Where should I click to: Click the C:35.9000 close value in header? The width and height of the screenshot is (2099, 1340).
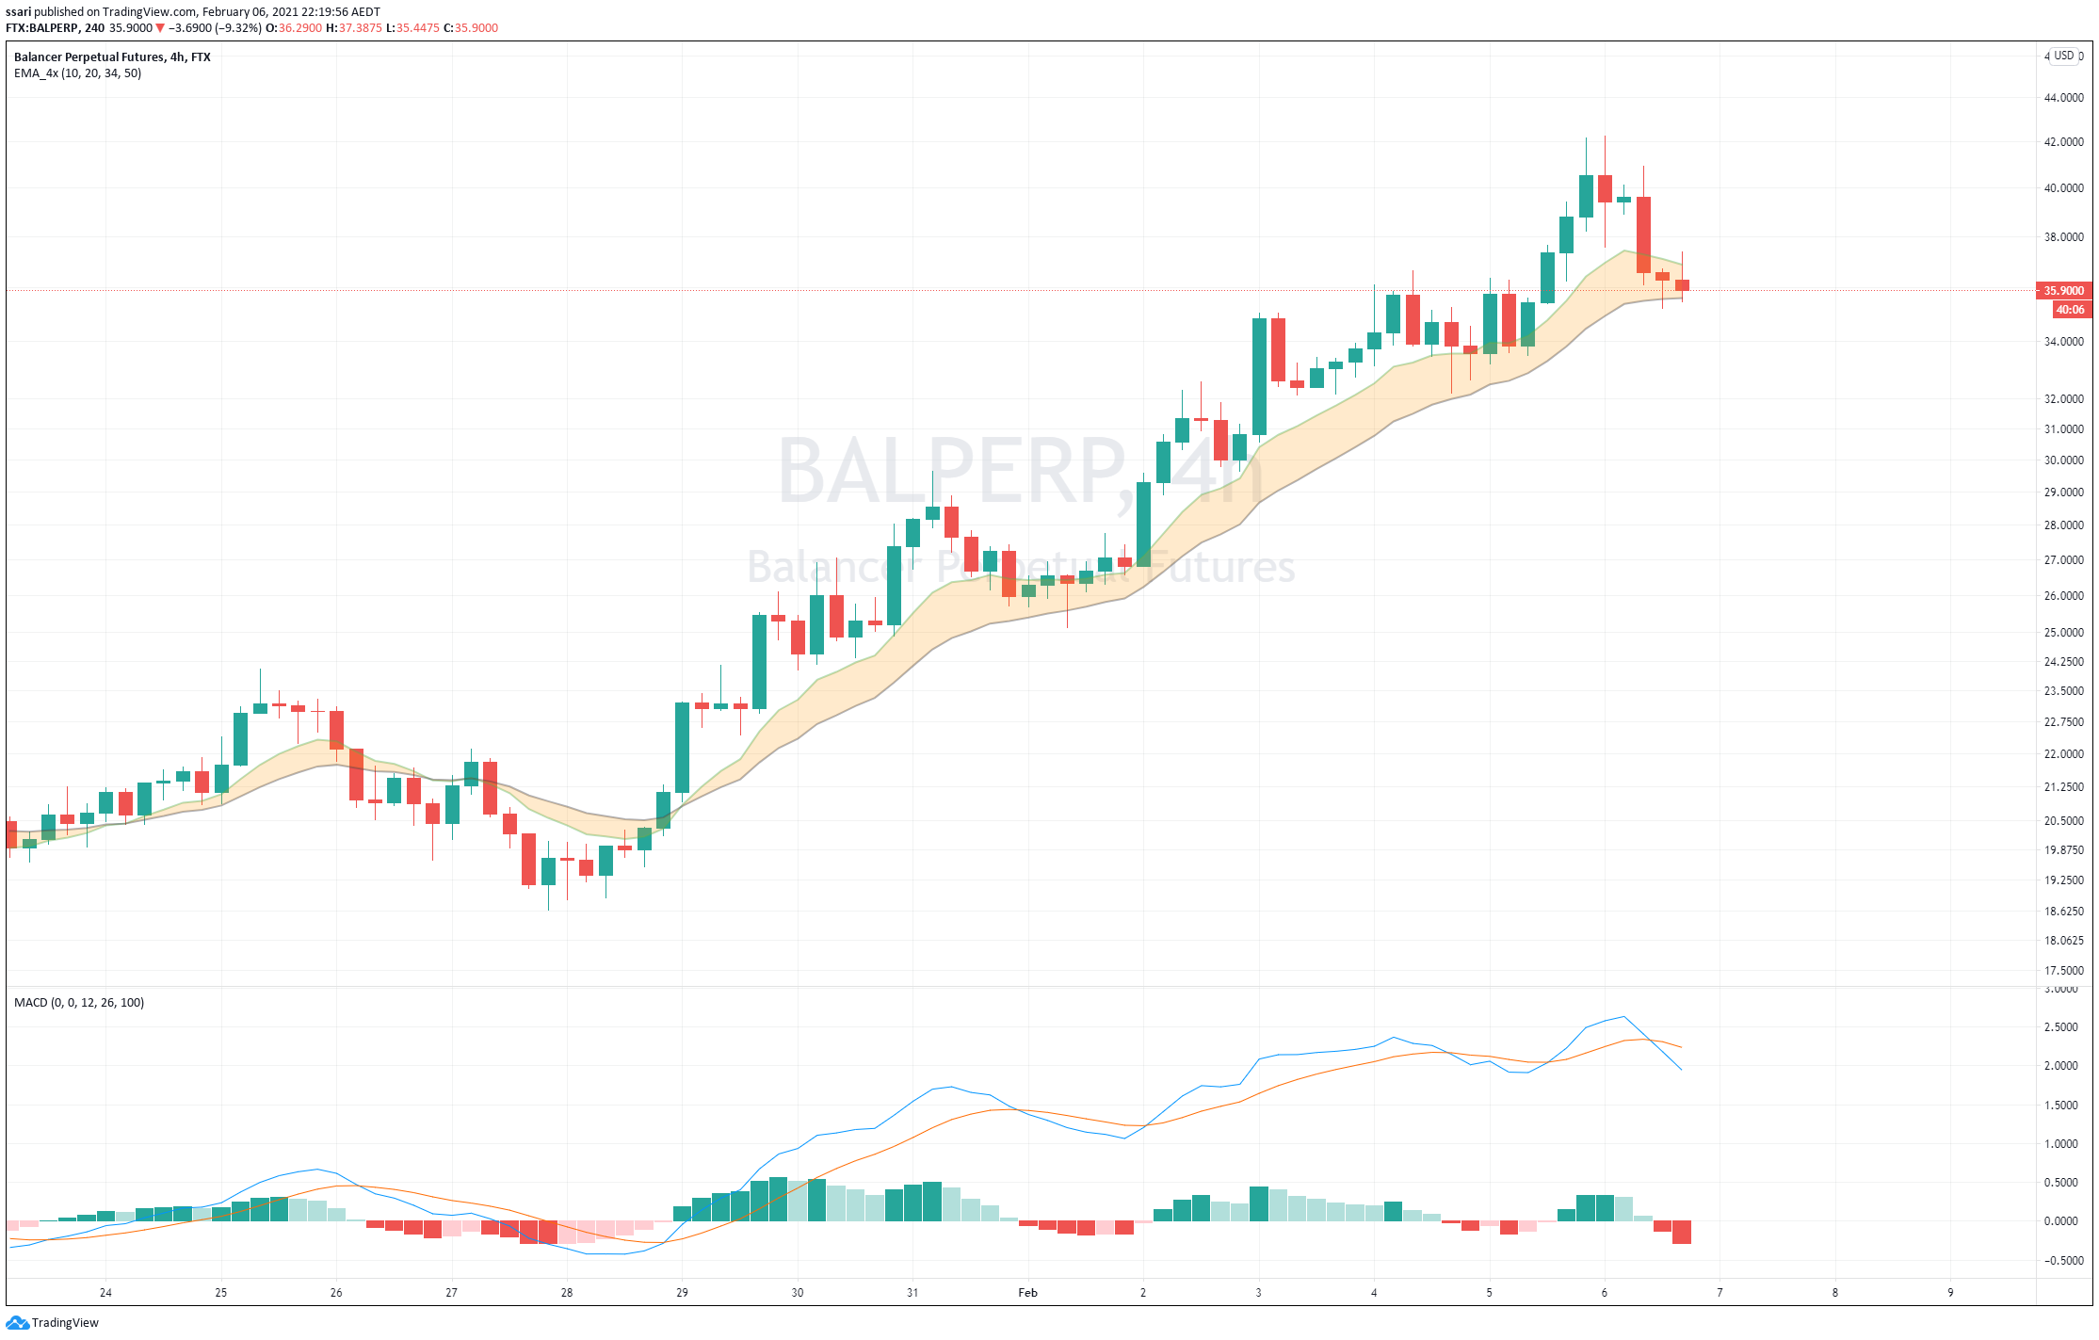[x=471, y=28]
